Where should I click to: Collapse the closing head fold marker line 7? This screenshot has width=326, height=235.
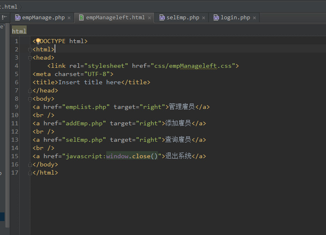(30, 91)
